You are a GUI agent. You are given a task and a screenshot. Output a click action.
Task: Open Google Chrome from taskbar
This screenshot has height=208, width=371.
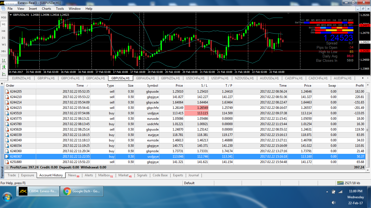(82, 191)
